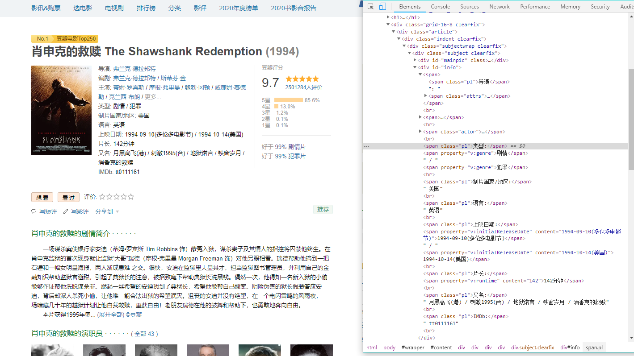Click the Elements panel vertical scrollbar

(x=631, y=119)
